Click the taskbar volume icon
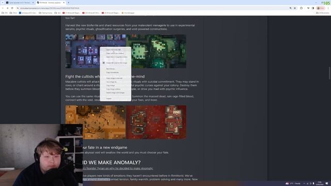 click(310, 183)
